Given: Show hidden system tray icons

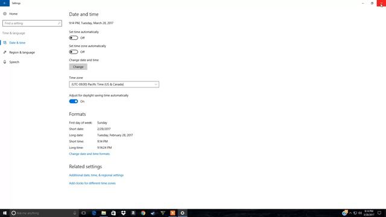Looking at the screenshot, I should (350, 213).
